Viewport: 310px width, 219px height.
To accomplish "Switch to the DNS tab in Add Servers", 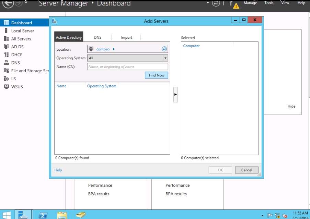I will (x=97, y=37).
